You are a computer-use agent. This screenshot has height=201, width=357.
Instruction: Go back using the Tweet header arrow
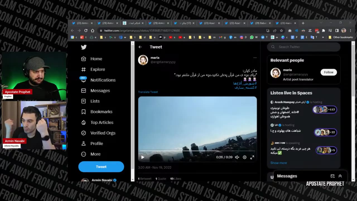(x=140, y=47)
